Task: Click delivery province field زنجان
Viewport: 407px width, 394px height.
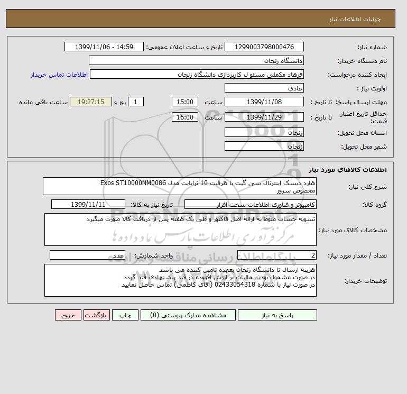Action: click(x=264, y=132)
